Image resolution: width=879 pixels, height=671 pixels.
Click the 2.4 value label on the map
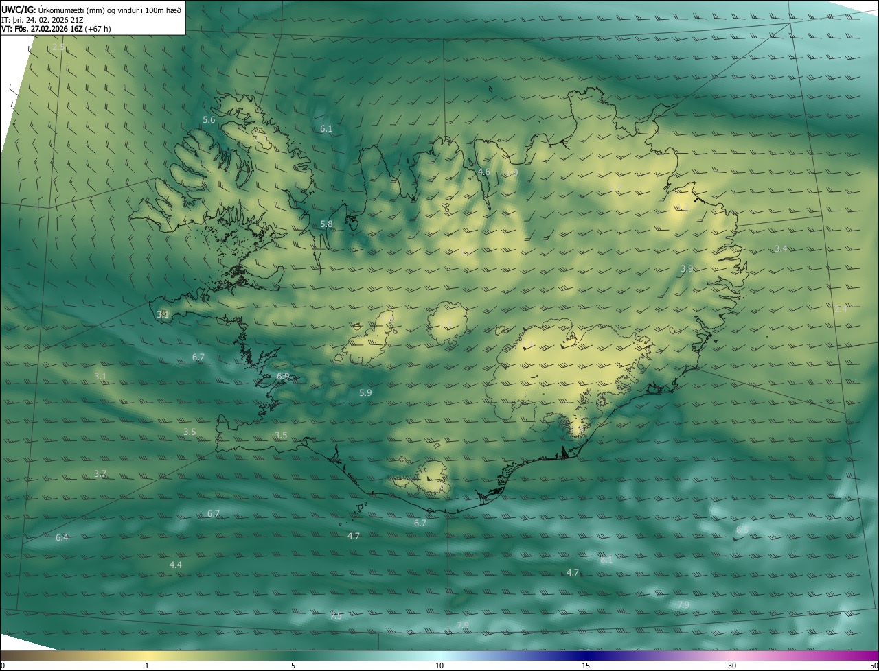841,309
